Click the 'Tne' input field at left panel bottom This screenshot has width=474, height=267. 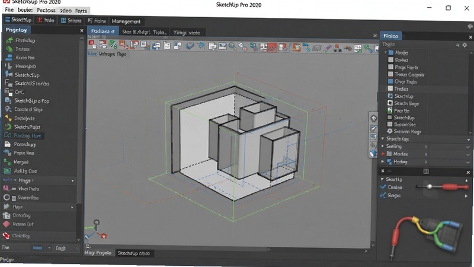15,247
